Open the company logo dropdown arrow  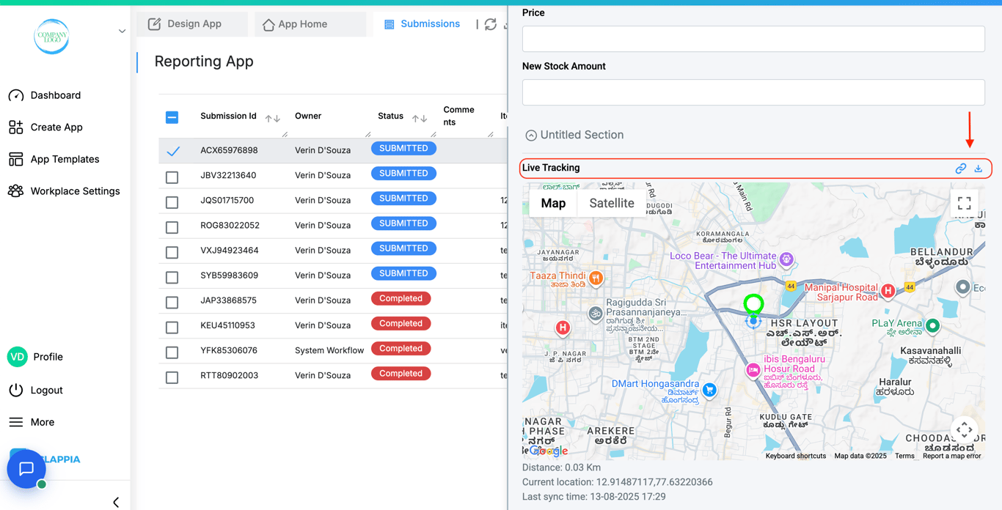122,32
